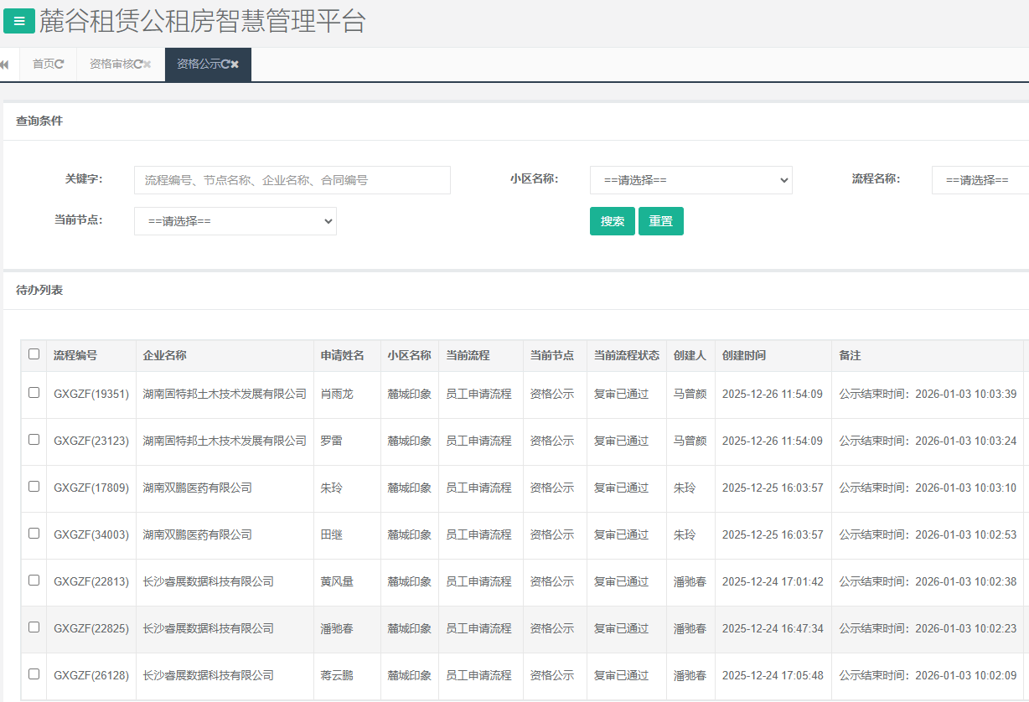Viewport: 1029px width, 702px height.
Task: Check the row for GXGZF(19351)
Action: pos(34,392)
